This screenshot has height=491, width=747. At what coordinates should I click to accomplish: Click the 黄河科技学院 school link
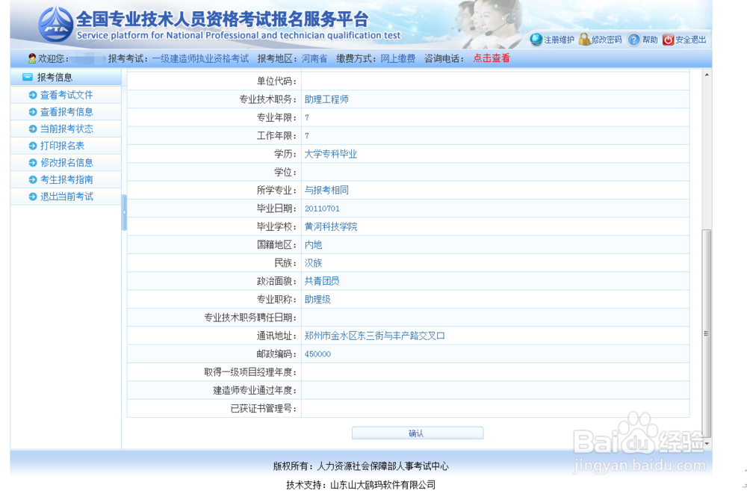(331, 226)
